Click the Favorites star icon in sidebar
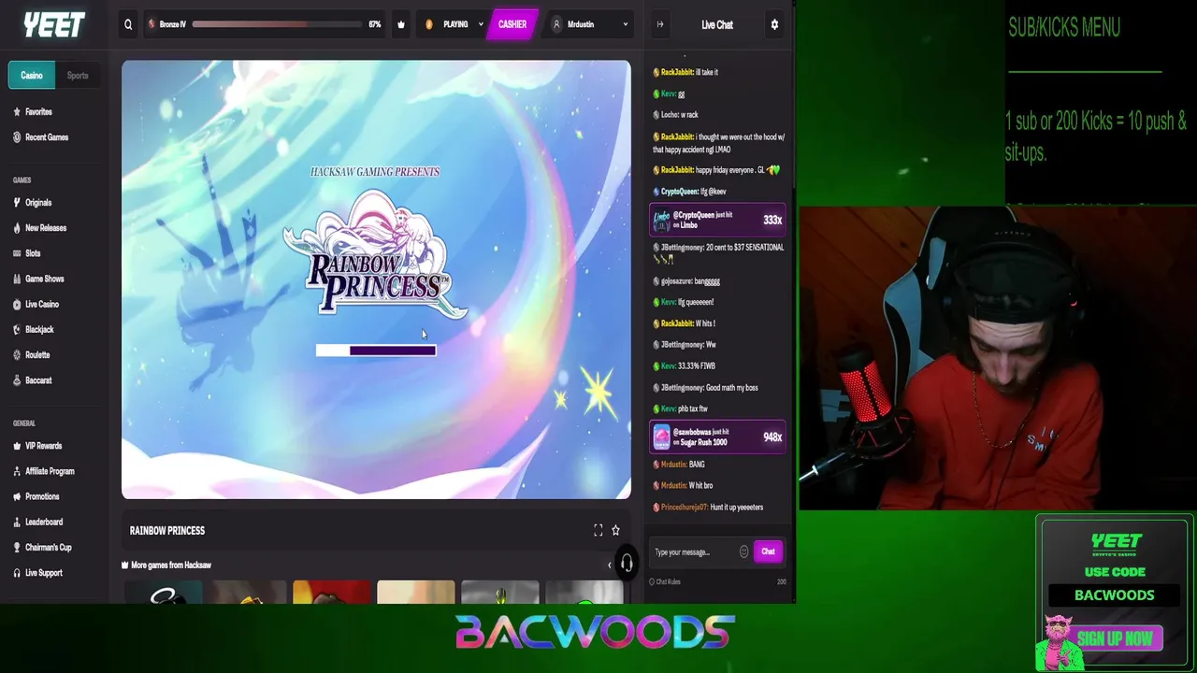1197x673 pixels. click(x=17, y=112)
